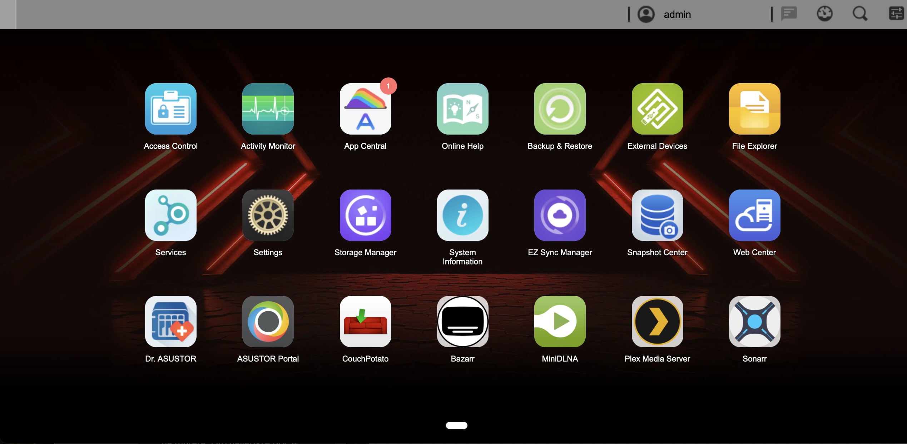Open Settings gear app
This screenshot has width=907, height=444.
(x=268, y=215)
